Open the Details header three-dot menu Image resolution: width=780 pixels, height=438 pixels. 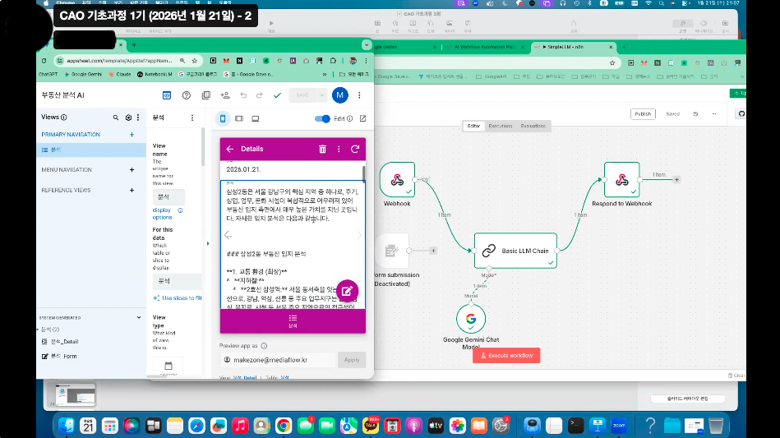pyautogui.click(x=339, y=149)
